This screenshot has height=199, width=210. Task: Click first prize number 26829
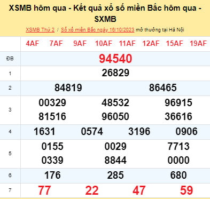(x=115, y=73)
